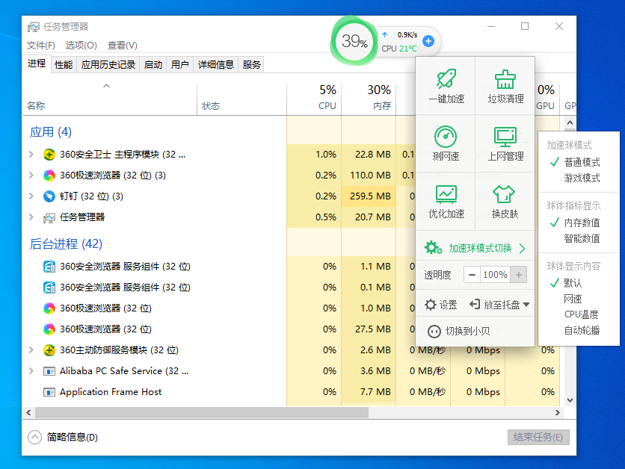Click the Application Frame Host icon
Image resolution: width=625 pixels, height=469 pixels.
click(x=49, y=392)
